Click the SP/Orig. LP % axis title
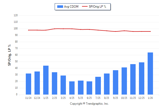The height and width of the screenshot is (110, 165). (9, 55)
